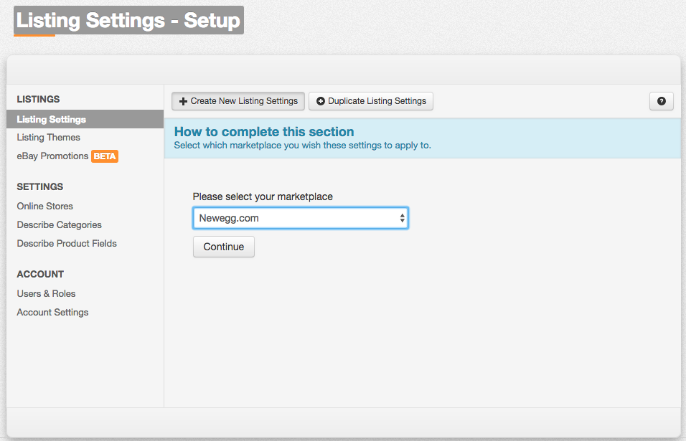
Task: Click the help question mark icon
Action: click(661, 101)
